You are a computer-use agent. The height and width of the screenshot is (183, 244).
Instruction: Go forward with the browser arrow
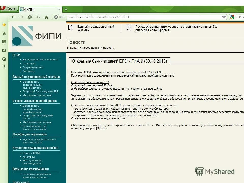pyautogui.click(x=21, y=17)
